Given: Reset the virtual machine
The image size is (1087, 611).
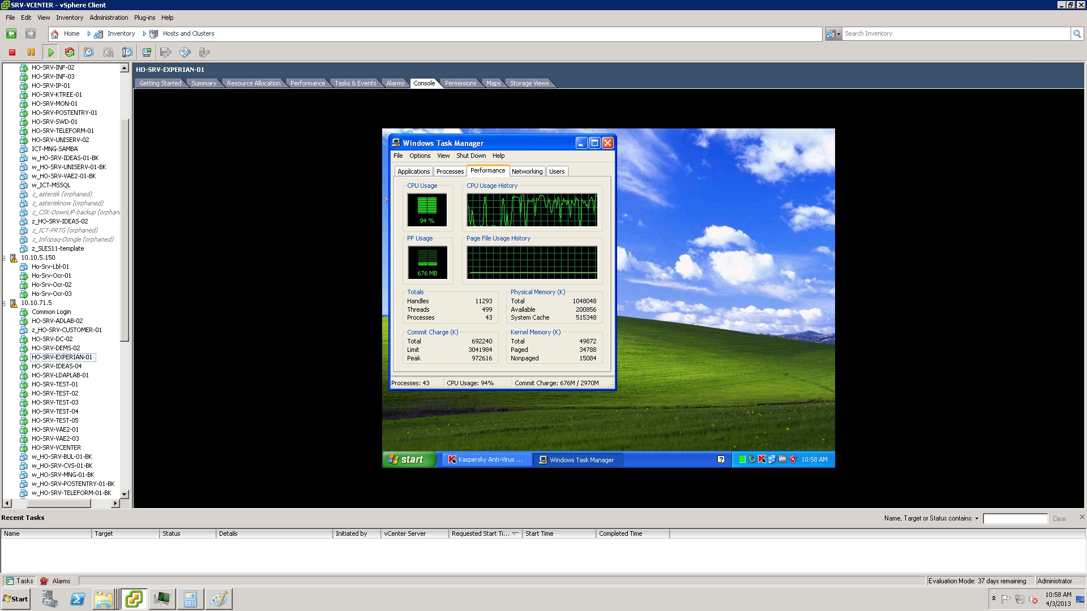Looking at the screenshot, I should [69, 52].
